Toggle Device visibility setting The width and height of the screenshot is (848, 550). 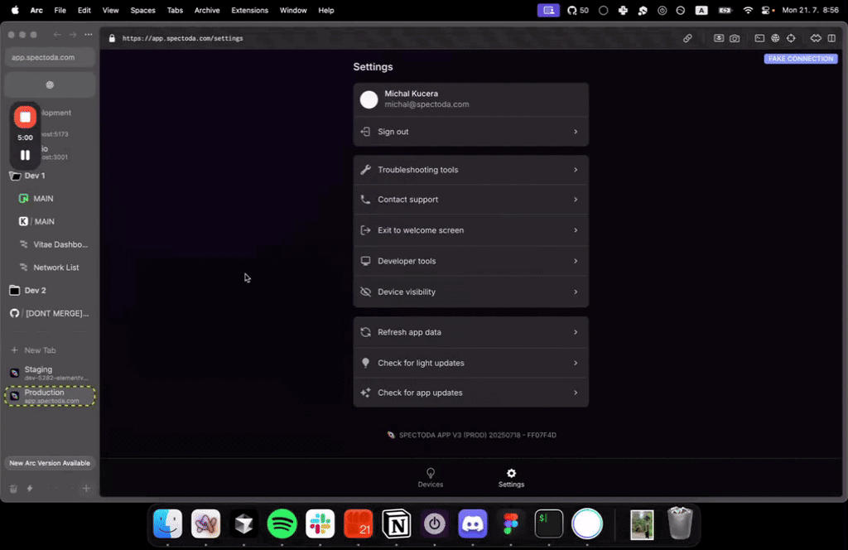(470, 292)
